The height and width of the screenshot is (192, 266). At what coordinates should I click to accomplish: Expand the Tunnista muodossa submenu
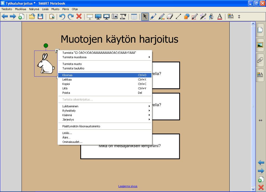pyautogui.click(x=105, y=57)
